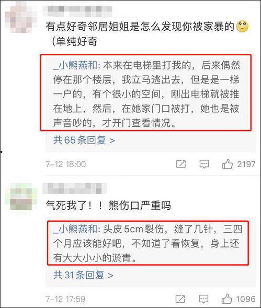Screen dimensions: 261x308
Task: Tap like count 2197
Action: (246, 164)
